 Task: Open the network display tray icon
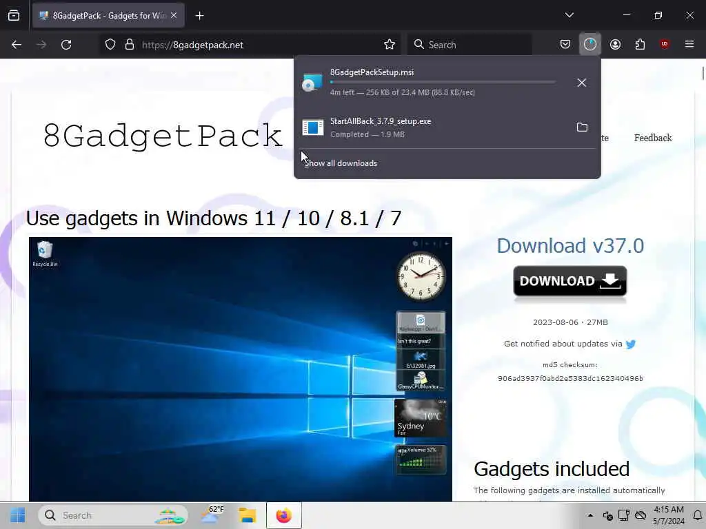[623, 515]
